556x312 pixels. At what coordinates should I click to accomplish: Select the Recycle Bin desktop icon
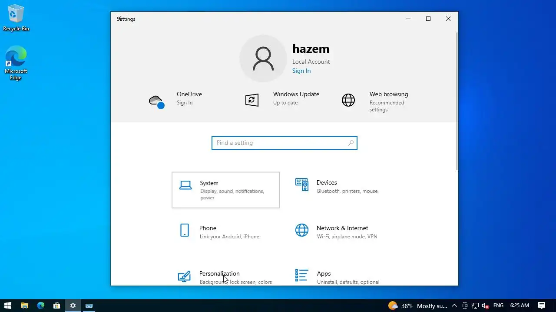pos(16,18)
